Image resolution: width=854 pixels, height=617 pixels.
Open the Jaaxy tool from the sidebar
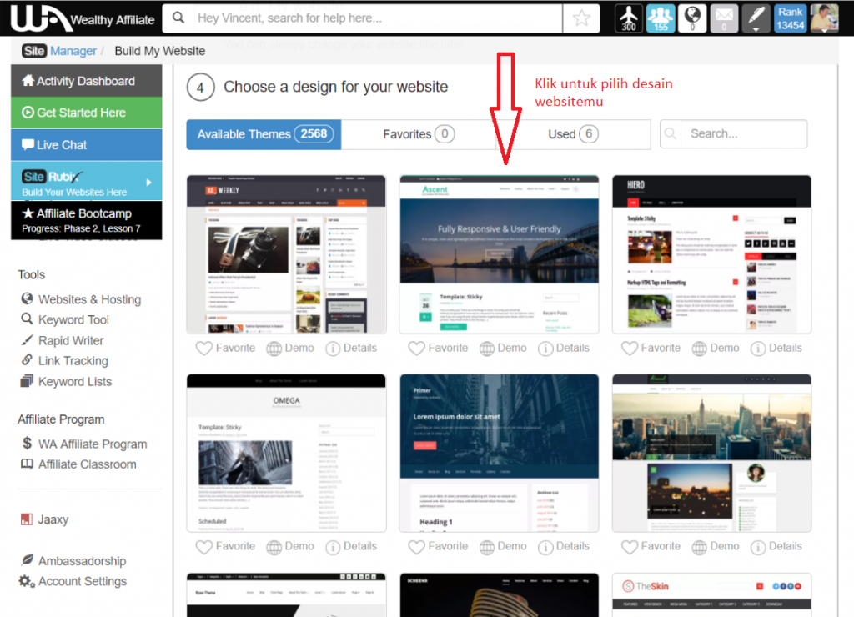[52, 519]
